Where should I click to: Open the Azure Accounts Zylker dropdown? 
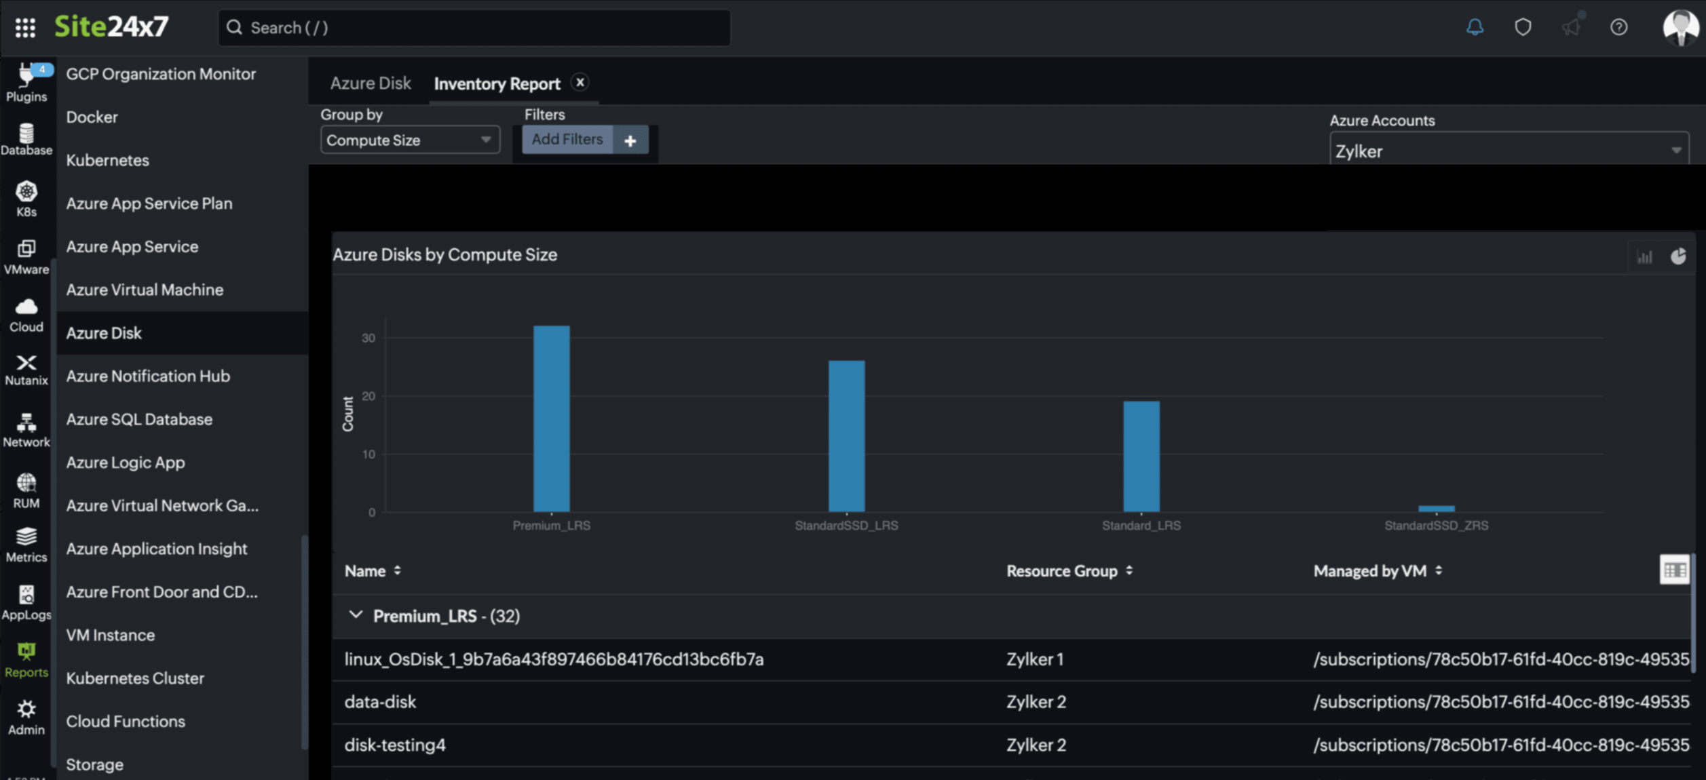point(1508,151)
